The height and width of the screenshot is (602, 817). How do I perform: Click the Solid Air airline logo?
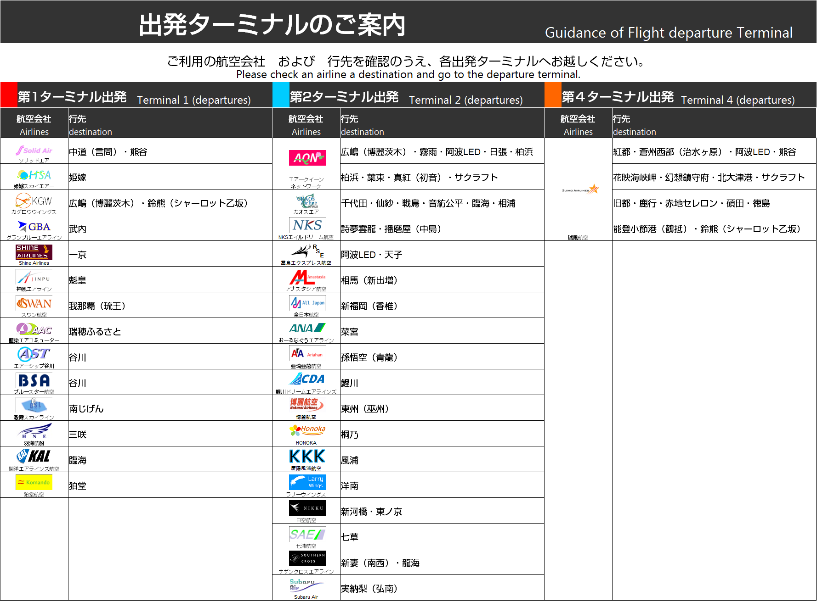34,150
